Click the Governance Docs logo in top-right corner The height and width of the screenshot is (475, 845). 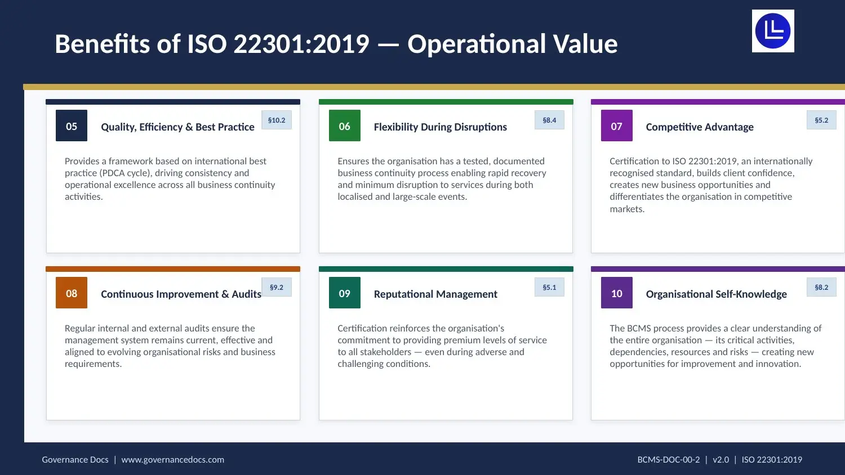point(772,30)
